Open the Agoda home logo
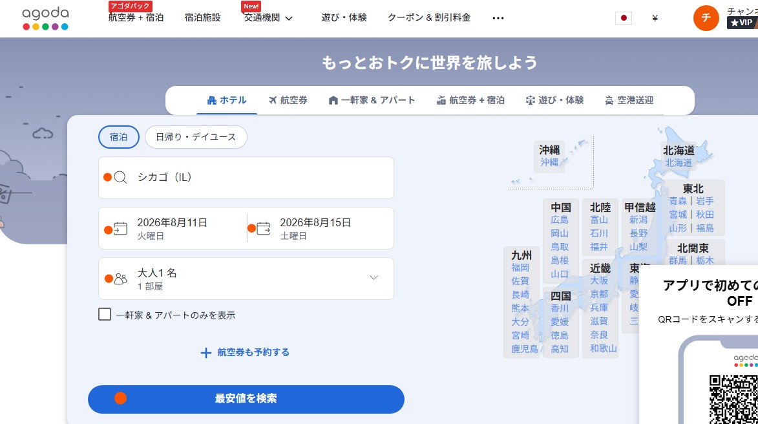Viewport: 758px width, 424px height. pyautogui.click(x=45, y=18)
